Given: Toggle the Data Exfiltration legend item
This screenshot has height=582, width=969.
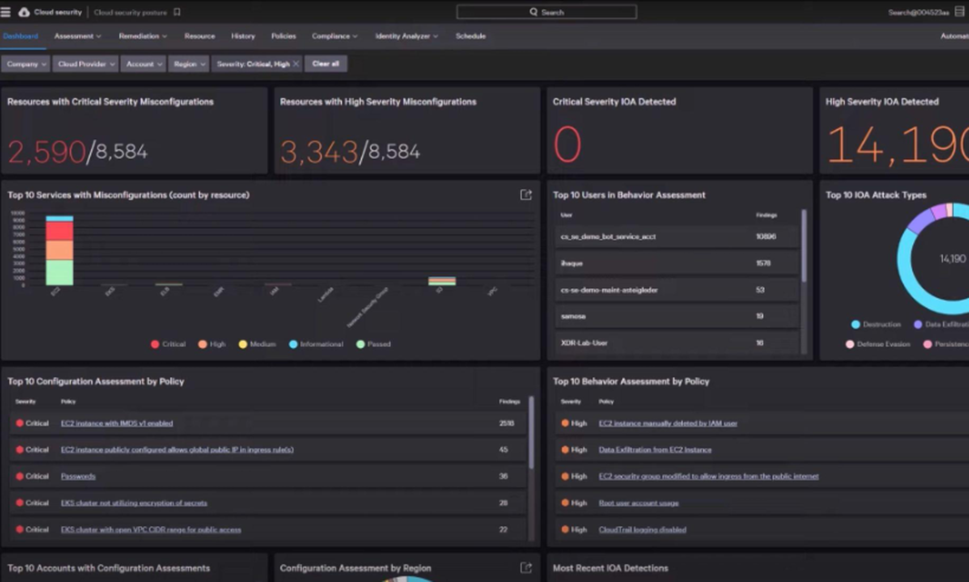Looking at the screenshot, I should (941, 325).
